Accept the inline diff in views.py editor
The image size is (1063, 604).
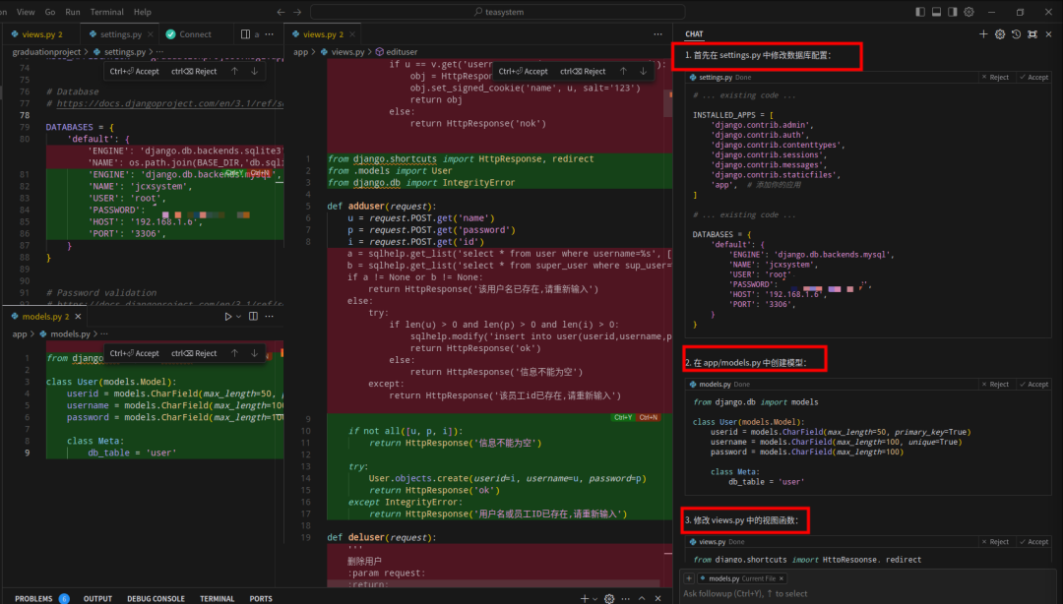click(x=523, y=71)
